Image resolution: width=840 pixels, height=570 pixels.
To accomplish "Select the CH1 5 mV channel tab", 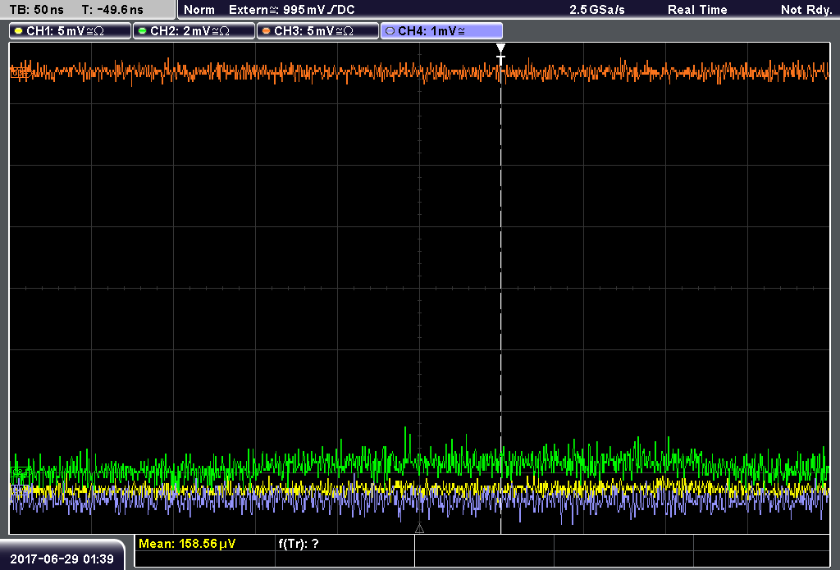I will pyautogui.click(x=71, y=31).
